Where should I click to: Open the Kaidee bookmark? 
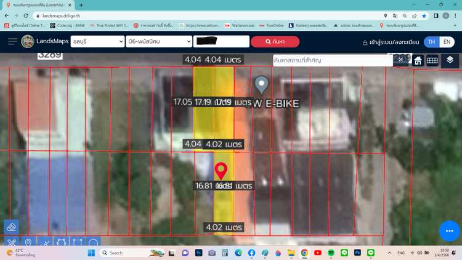click(309, 25)
